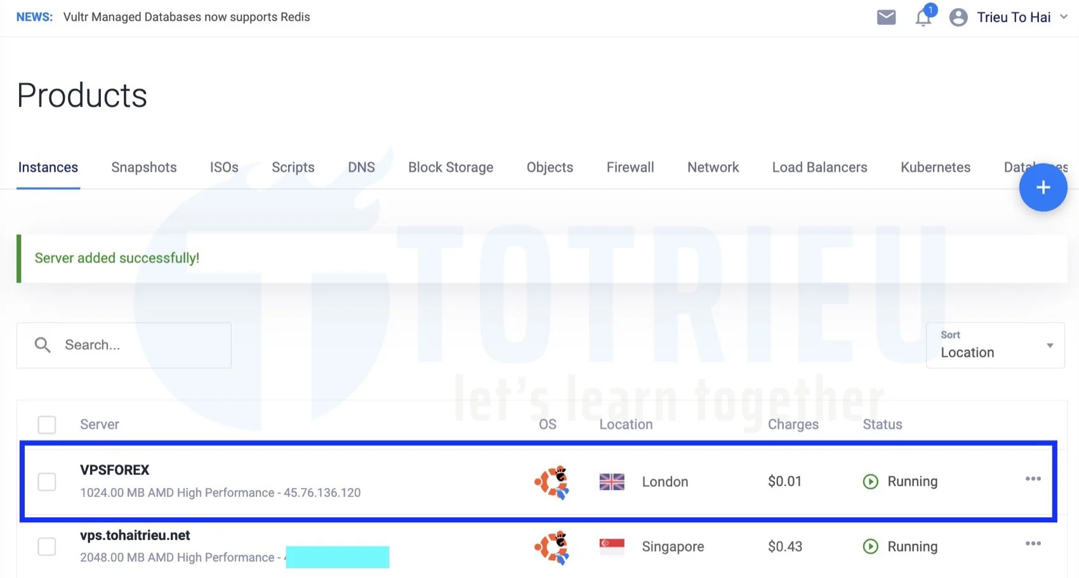Click the $0.43 charge value
Screen dimensions: 1079x578
(x=785, y=546)
